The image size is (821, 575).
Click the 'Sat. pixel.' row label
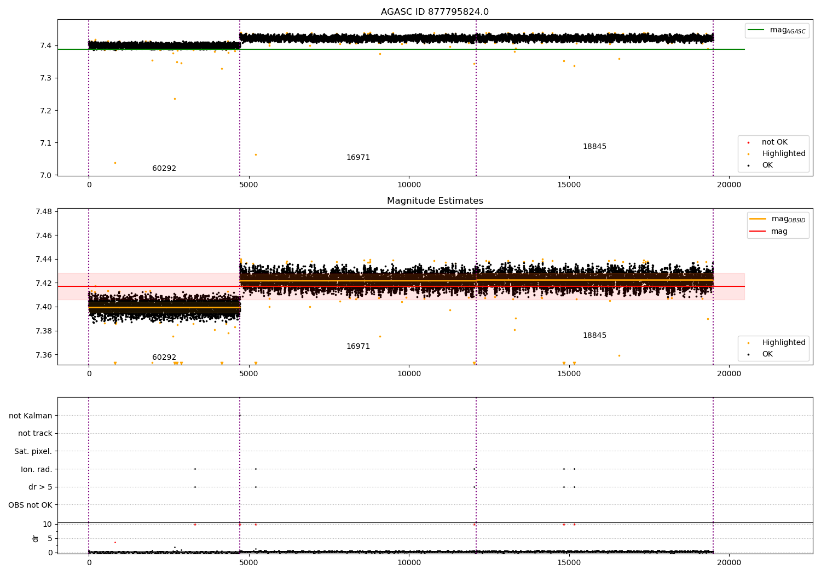click(33, 451)
